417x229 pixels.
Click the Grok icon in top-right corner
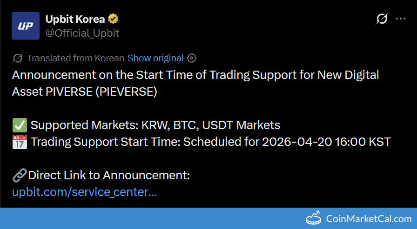[x=382, y=19]
